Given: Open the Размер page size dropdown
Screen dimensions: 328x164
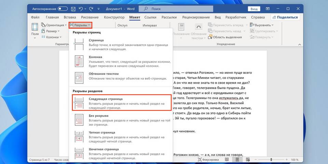Looking at the screenshot, I should pyautogui.click(x=51, y=31).
